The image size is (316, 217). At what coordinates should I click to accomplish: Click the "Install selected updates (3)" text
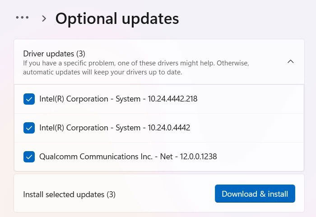[69, 194]
